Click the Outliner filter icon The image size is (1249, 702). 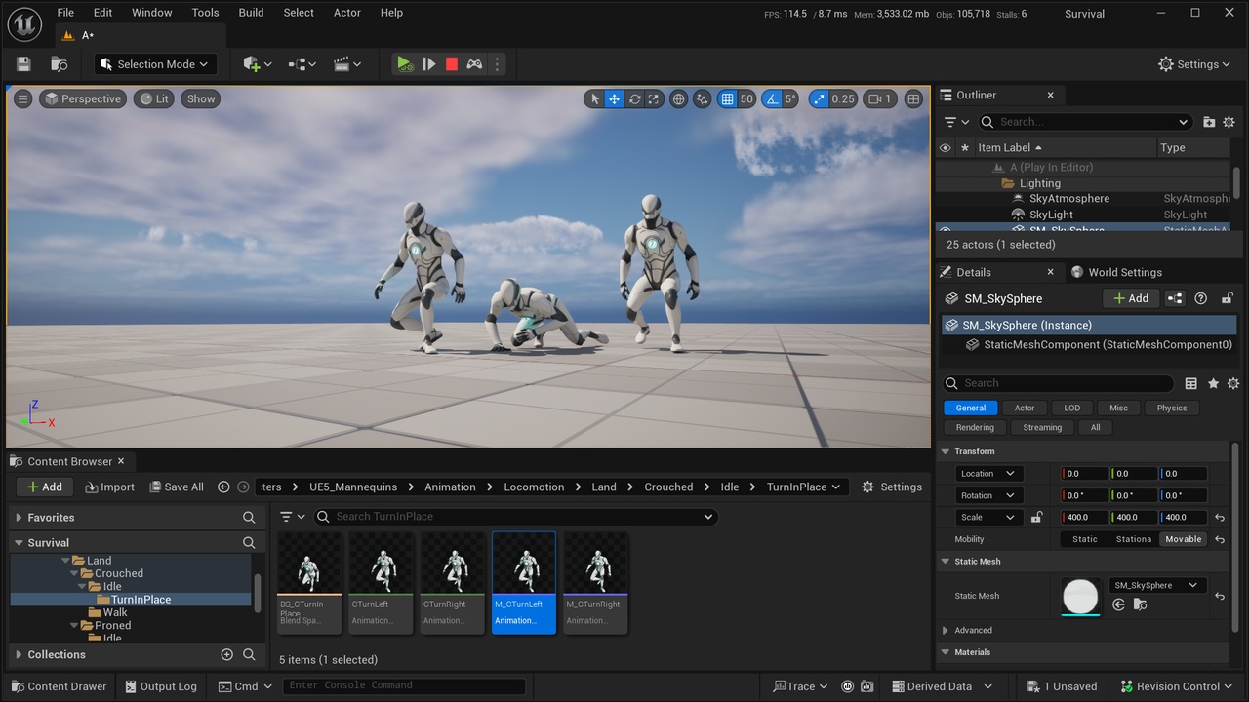956,122
